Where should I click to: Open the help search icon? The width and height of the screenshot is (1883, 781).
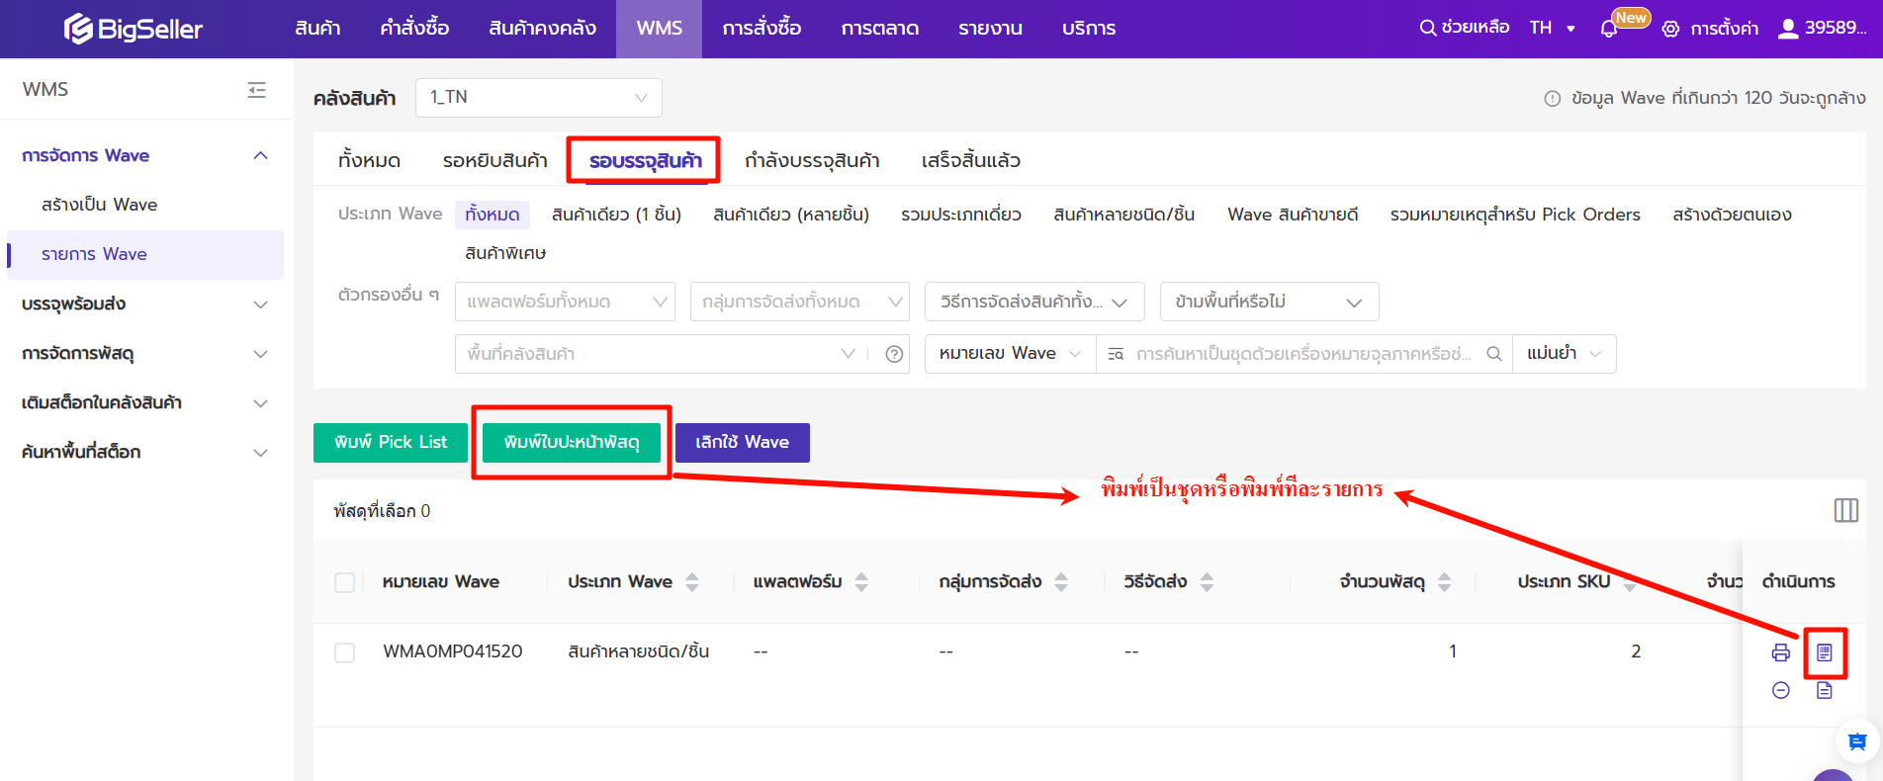pos(1427,28)
